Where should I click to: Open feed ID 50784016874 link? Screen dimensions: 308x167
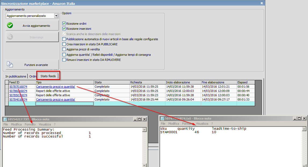(18, 99)
